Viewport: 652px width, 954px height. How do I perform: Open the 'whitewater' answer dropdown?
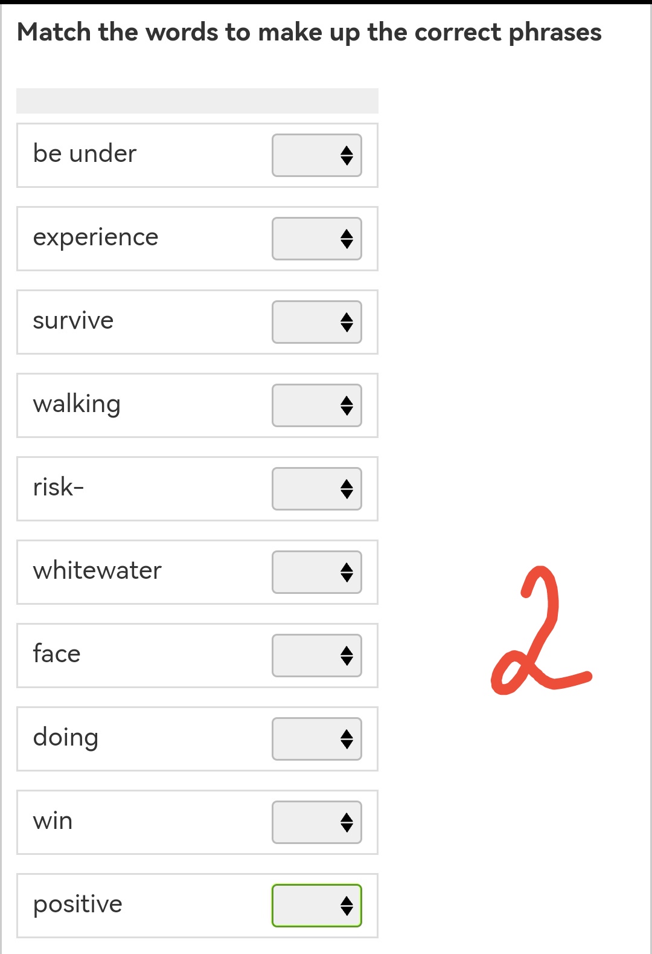[x=317, y=572]
